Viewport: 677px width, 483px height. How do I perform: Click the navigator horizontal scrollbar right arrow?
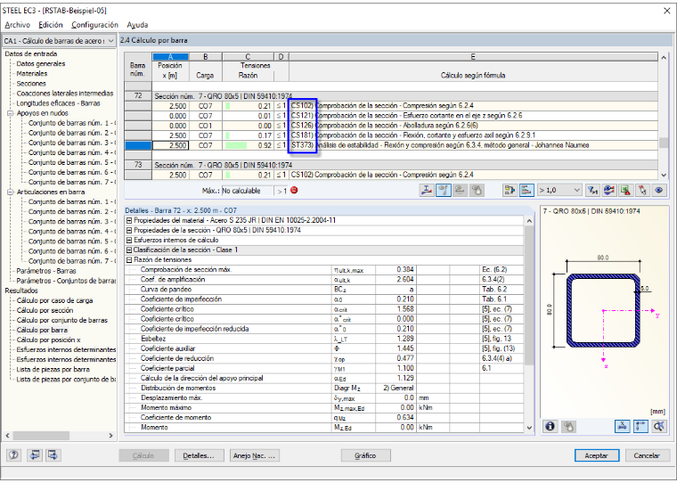pyautogui.click(x=111, y=436)
